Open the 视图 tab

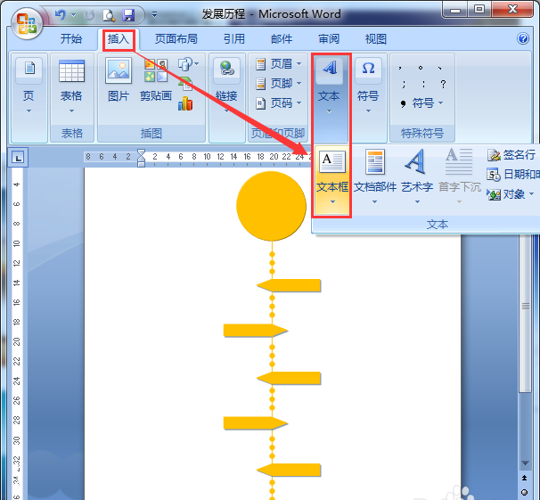[x=376, y=39]
